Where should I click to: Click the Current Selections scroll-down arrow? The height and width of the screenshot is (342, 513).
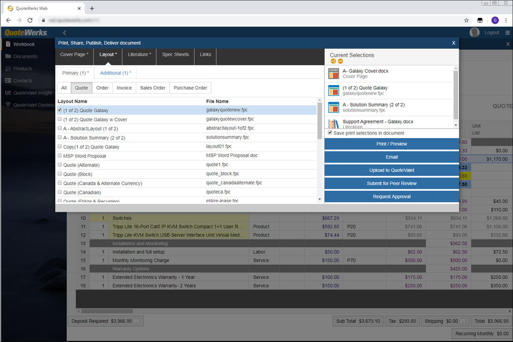point(456,125)
